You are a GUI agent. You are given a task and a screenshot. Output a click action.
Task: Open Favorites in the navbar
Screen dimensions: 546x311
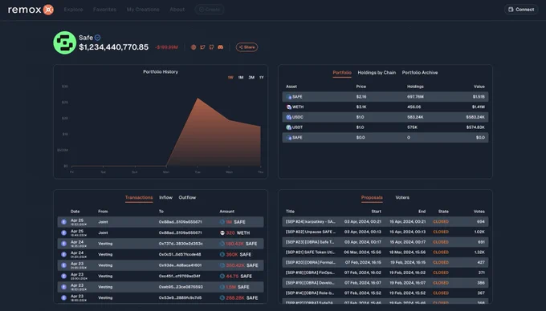[x=105, y=10]
